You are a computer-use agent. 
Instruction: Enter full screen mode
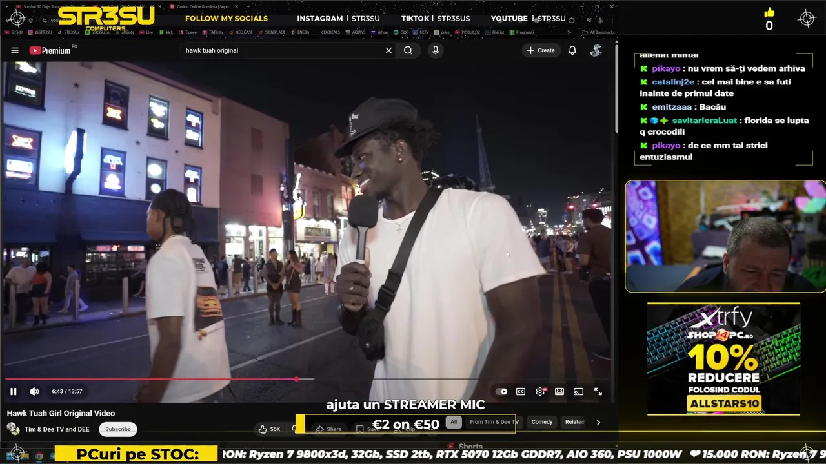[598, 391]
